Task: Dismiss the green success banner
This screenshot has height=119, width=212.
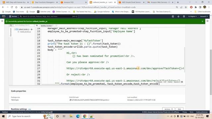Action: point(202,21)
